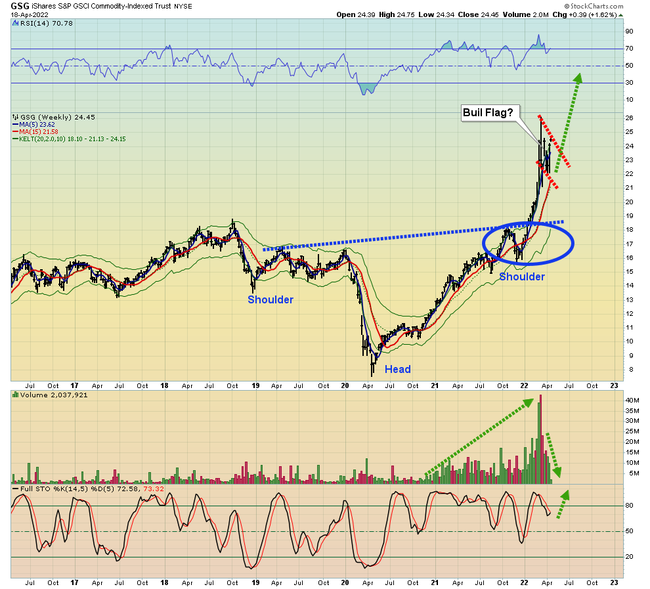Click the Volume 2.0M header value

[x=526, y=15]
